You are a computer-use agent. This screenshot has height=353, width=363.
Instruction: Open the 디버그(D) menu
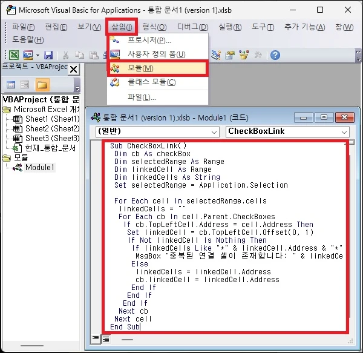pos(192,27)
